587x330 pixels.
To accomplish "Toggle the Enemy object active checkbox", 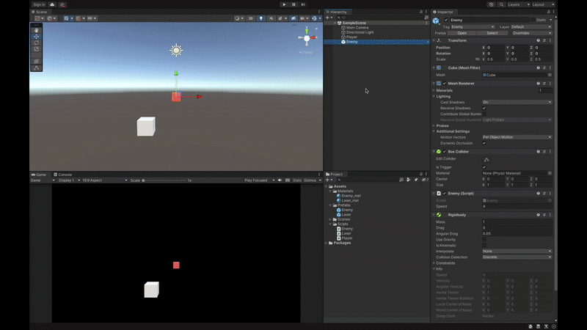I will (x=446, y=21).
